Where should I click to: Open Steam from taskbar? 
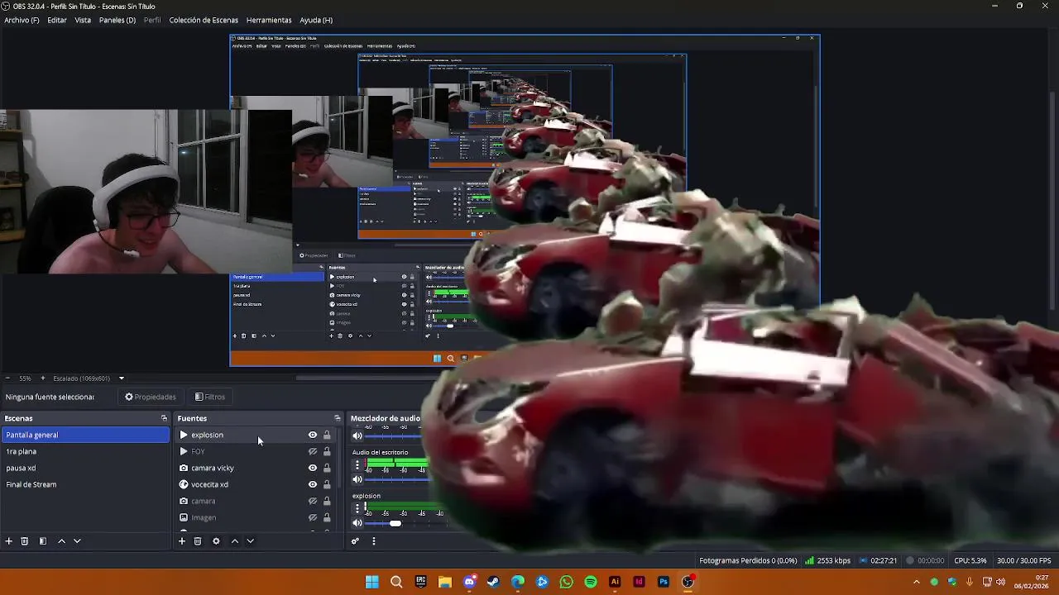click(493, 582)
